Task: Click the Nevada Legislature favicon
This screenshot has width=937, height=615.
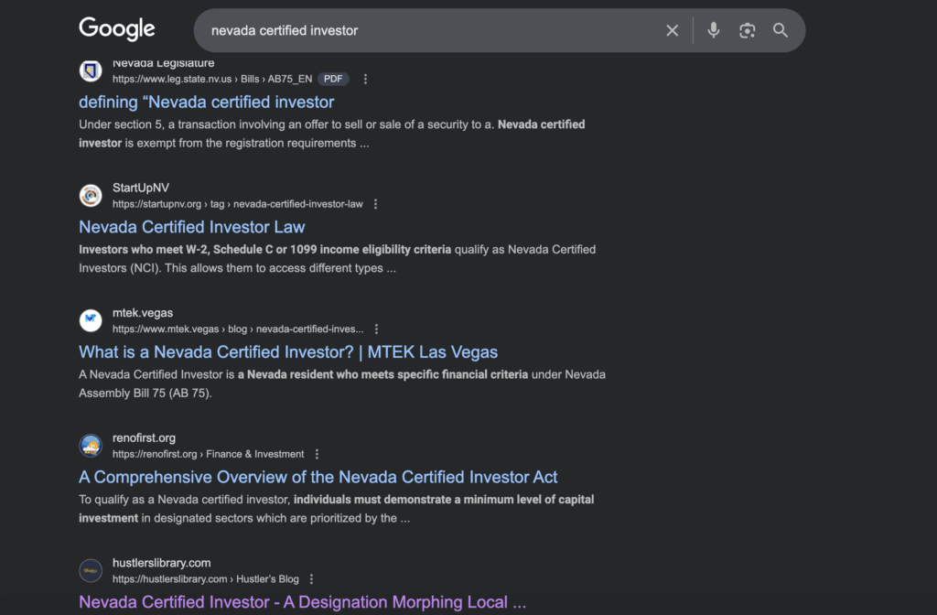Action: pos(91,71)
